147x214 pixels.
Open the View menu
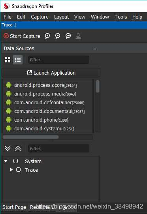pos(80,17)
